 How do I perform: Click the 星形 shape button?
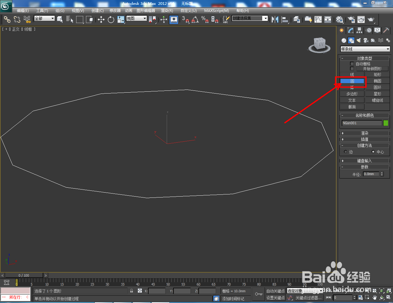tap(377, 94)
